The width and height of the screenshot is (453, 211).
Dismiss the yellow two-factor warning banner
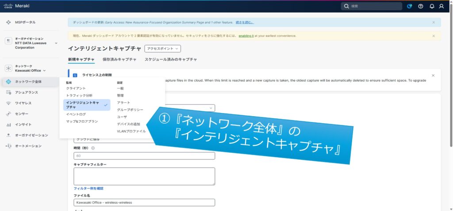(x=434, y=36)
